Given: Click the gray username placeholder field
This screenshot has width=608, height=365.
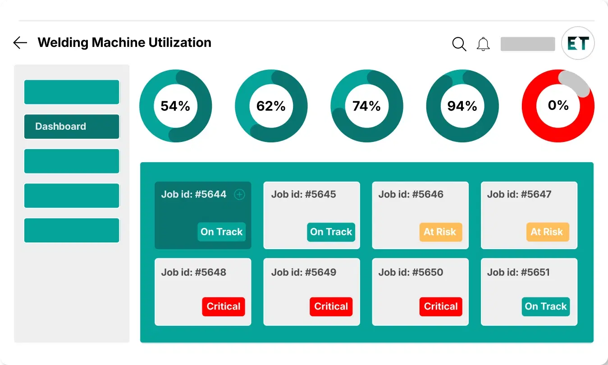Looking at the screenshot, I should click(x=528, y=44).
